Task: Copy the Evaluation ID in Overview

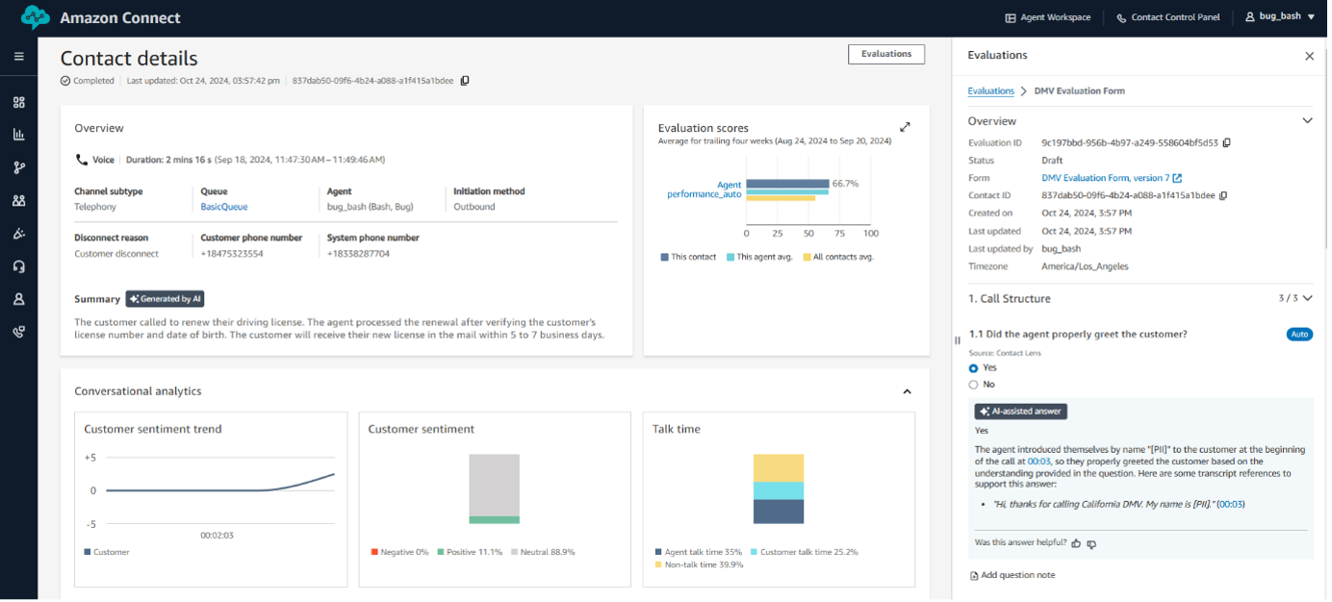Action: coord(1226,142)
